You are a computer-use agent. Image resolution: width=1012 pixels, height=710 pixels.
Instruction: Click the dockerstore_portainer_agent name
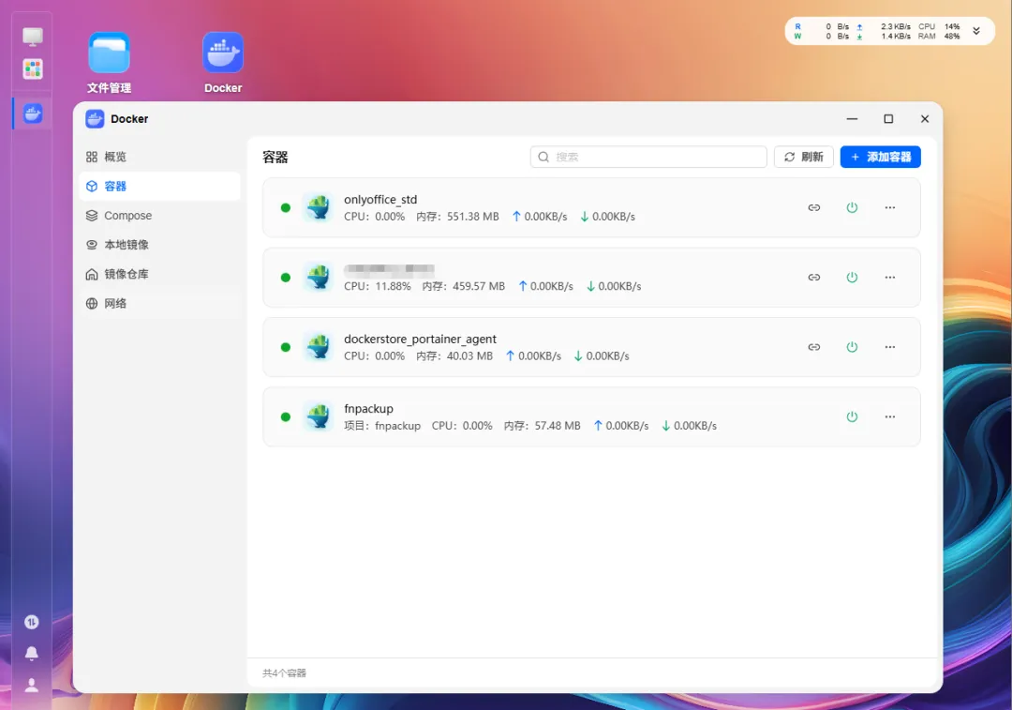point(420,340)
